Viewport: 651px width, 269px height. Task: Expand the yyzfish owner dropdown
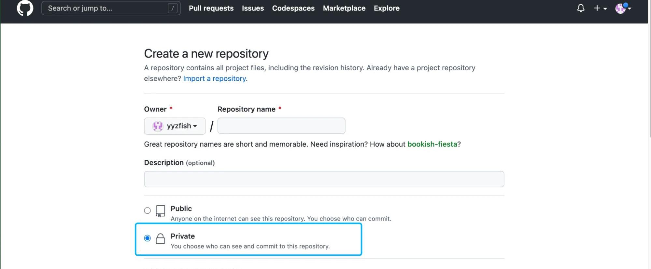point(175,126)
